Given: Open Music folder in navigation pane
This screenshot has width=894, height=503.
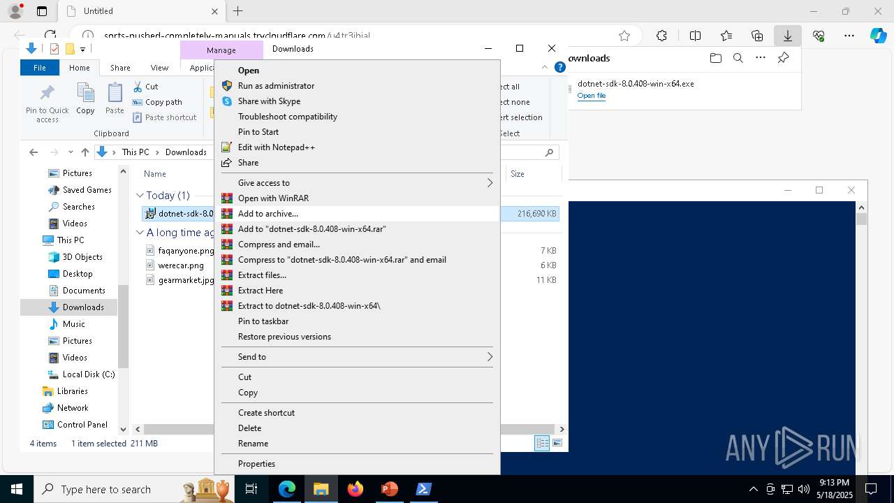Looking at the screenshot, I should 66,324.
